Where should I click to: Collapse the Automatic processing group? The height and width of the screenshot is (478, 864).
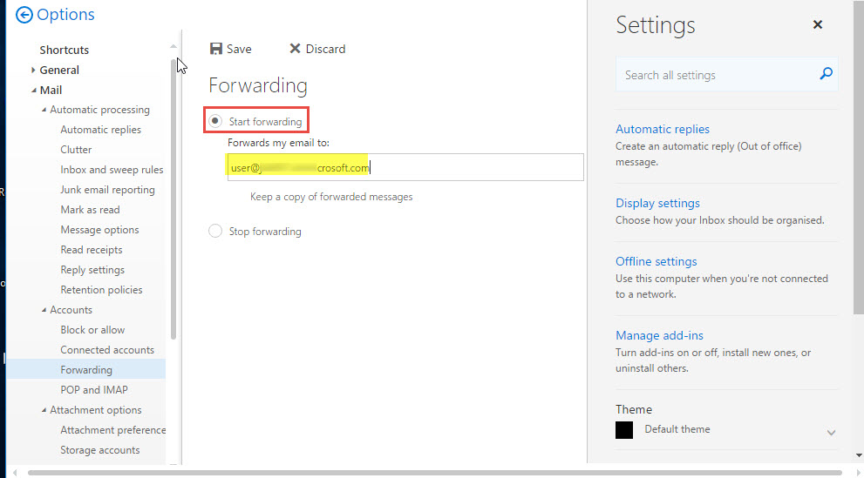[44, 110]
